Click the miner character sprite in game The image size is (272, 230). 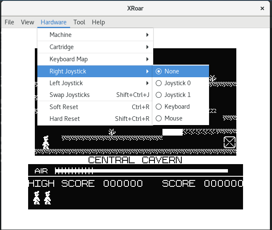(x=46, y=142)
